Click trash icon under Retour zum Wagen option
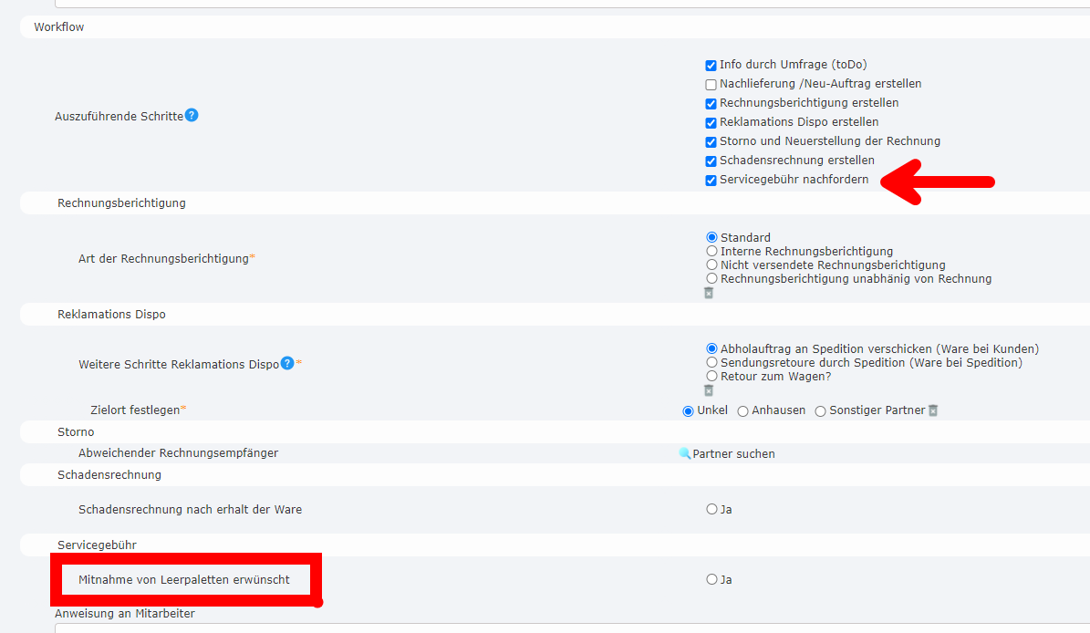This screenshot has width=1090, height=633. pos(709,390)
